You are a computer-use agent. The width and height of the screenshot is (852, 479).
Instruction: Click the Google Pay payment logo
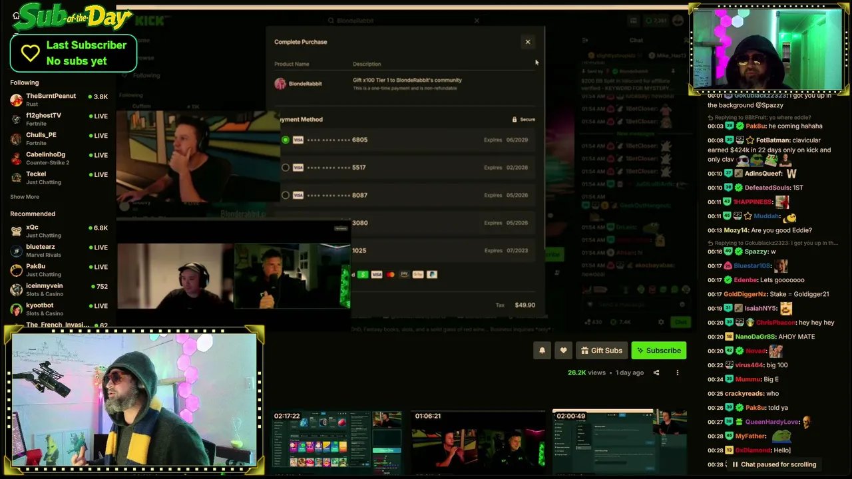pos(418,274)
